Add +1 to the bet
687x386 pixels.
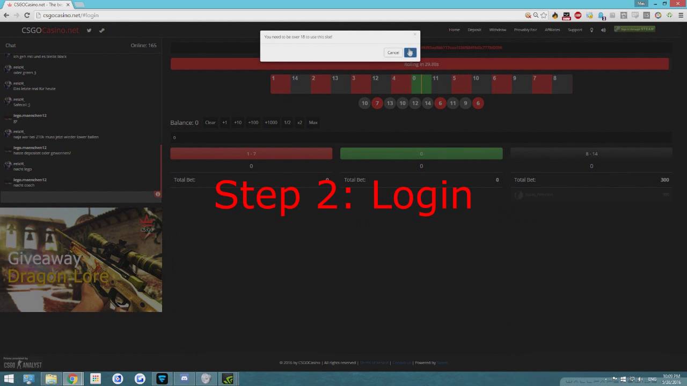tap(224, 123)
